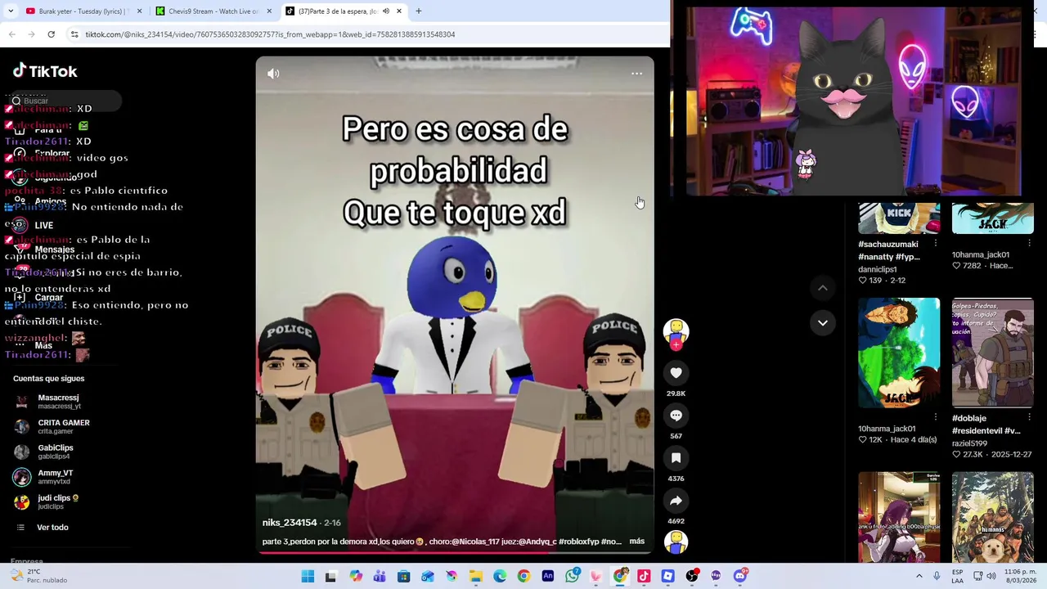Viewport: 1047px width, 589px height.
Task: Focus the Buscar search field
Action: pos(64,101)
